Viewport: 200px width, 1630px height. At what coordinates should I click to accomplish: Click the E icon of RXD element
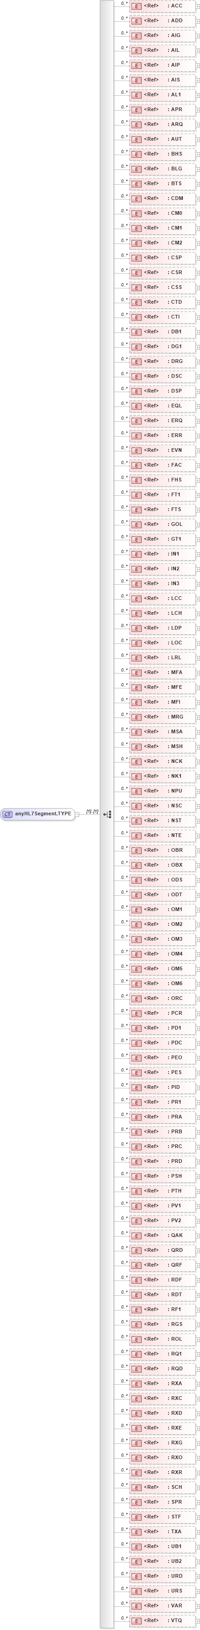(x=137, y=1414)
